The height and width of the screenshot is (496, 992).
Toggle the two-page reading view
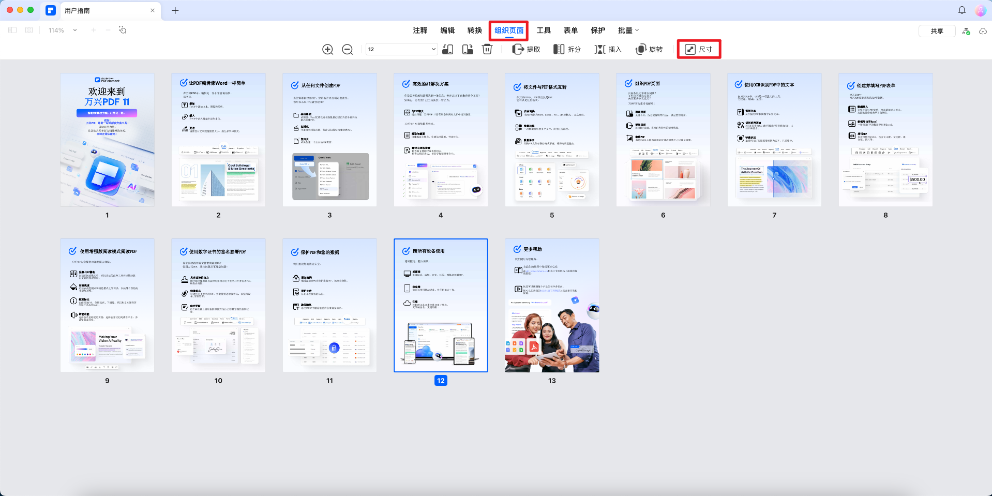click(x=29, y=30)
